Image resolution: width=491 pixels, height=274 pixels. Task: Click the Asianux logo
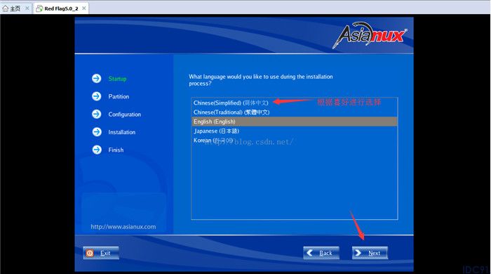370,35
